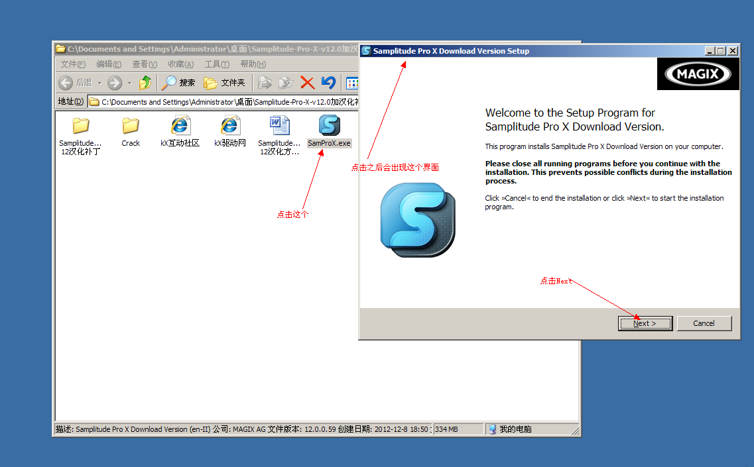Image resolution: width=754 pixels, height=467 pixels.
Task: Go up one folder level in Explorer
Action: pyautogui.click(x=145, y=83)
